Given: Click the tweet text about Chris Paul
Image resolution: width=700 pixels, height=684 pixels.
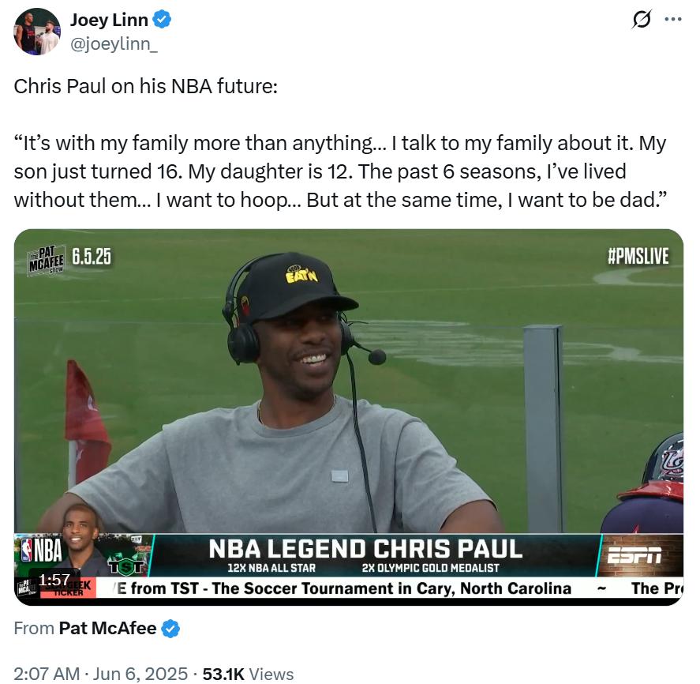Looking at the screenshot, I should 340,143.
